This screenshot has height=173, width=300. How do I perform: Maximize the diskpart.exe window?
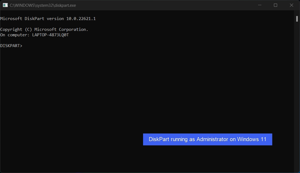(276, 5)
